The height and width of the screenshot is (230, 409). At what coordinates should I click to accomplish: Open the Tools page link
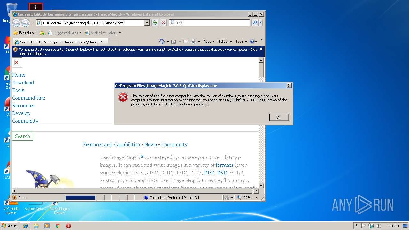[18, 90]
